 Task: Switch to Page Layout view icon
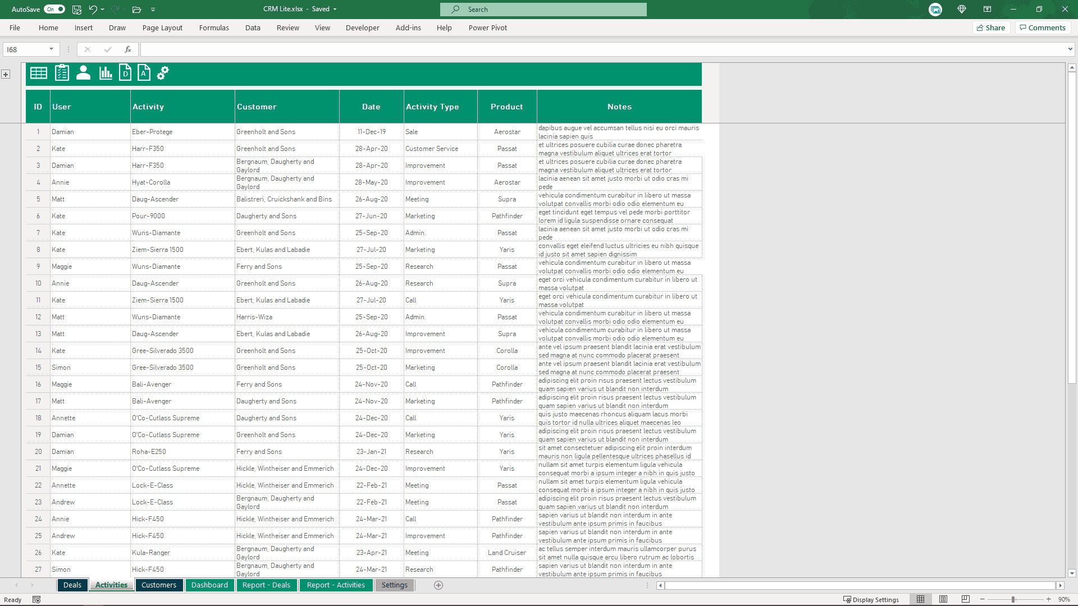(943, 599)
